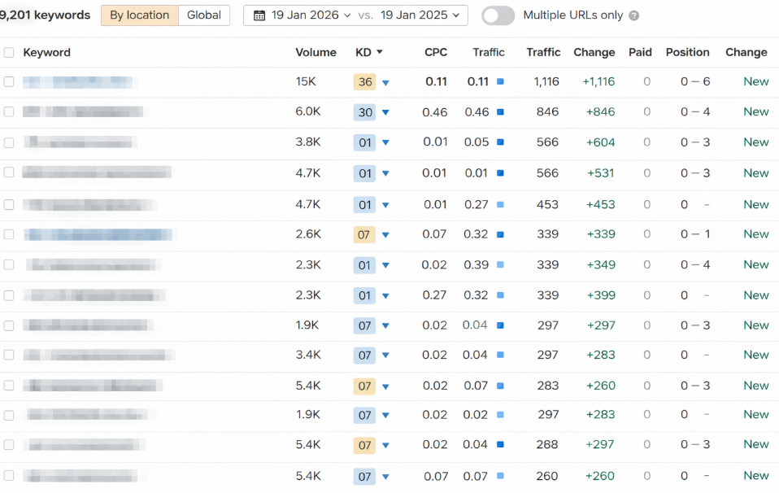The height and width of the screenshot is (493, 779).
Task: Toggle the Multiple URLs only switch
Action: 498,15
